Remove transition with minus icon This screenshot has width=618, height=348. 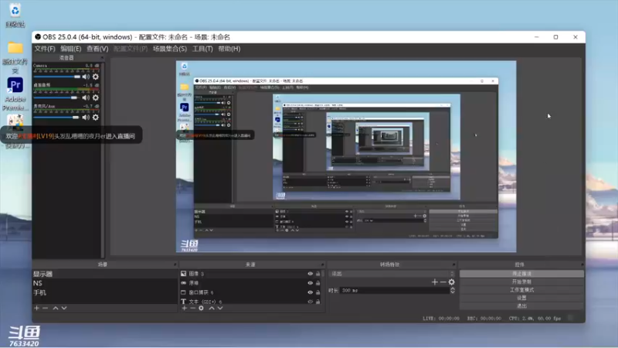443,281
